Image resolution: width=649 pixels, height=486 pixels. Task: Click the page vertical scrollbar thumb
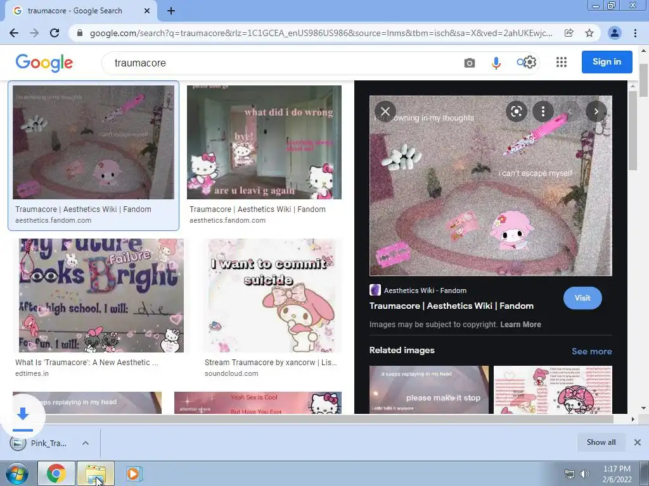[644, 80]
